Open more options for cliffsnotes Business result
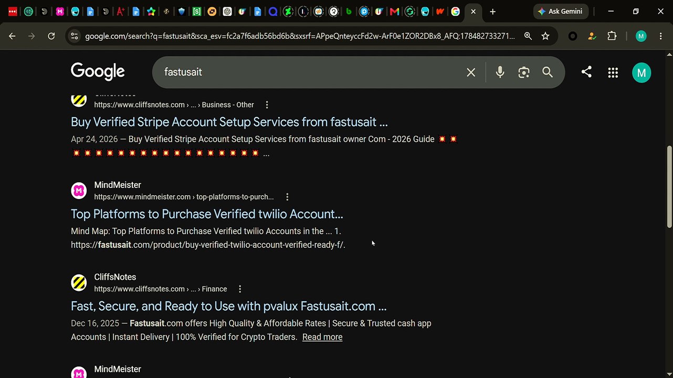Viewport: 673px width, 378px height. click(267, 105)
